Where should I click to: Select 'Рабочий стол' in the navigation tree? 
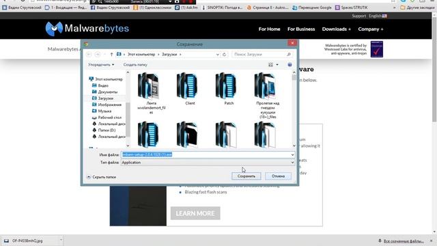107,118
